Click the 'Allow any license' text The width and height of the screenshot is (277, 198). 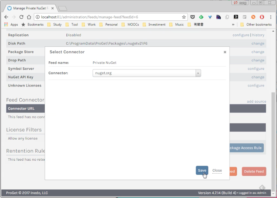click(23, 138)
